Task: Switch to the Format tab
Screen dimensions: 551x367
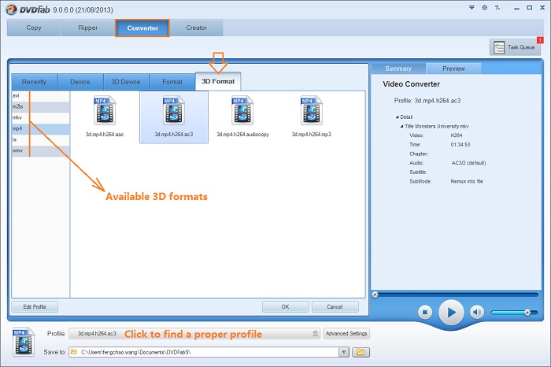Action: coord(172,82)
